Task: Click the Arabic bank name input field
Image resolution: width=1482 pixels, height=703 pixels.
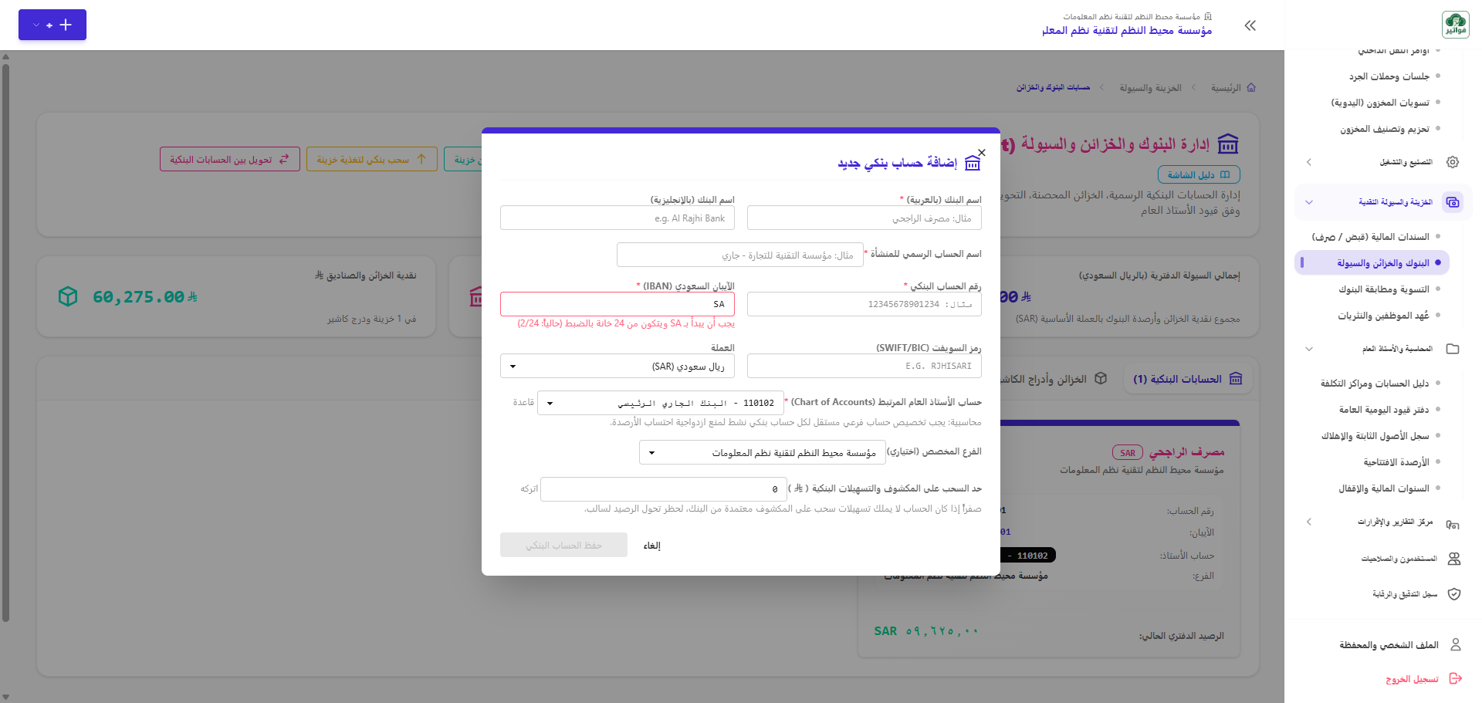Action: tap(864, 218)
